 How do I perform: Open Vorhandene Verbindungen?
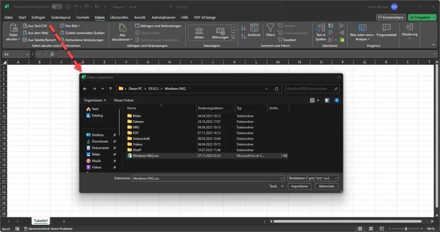[x=82, y=40]
